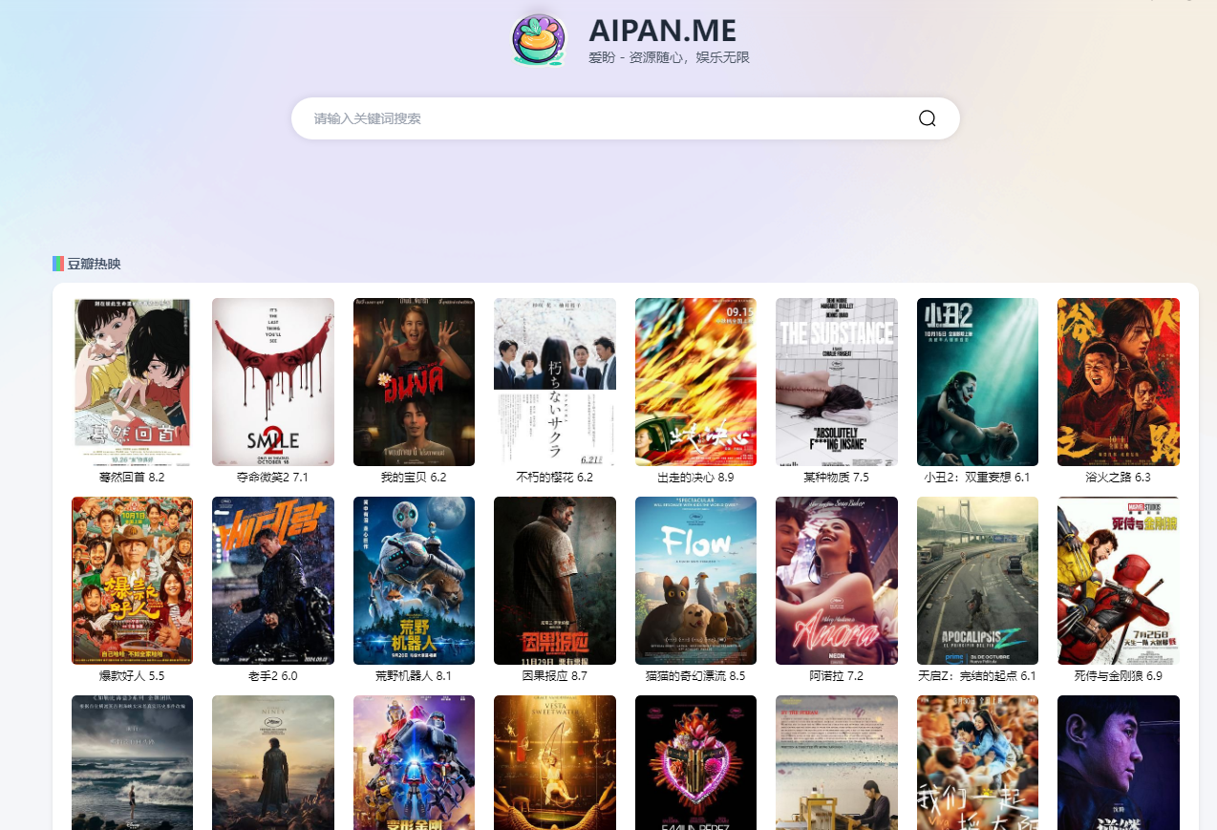Click the 不朽的樱花 6.2 title text
Viewport: 1217px width, 830px height.
[555, 477]
